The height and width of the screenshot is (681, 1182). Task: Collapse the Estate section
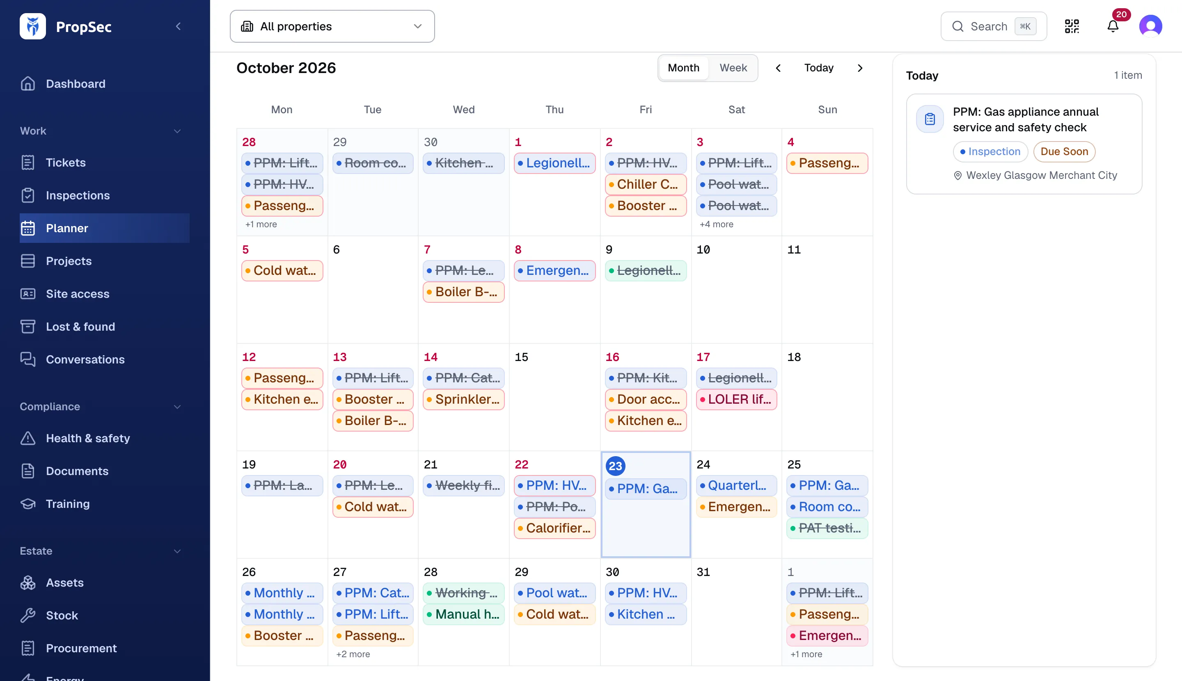(x=177, y=551)
